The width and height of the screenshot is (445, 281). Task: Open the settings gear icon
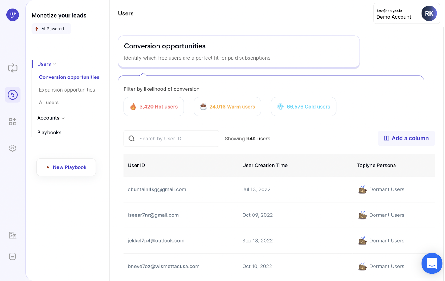point(13,148)
